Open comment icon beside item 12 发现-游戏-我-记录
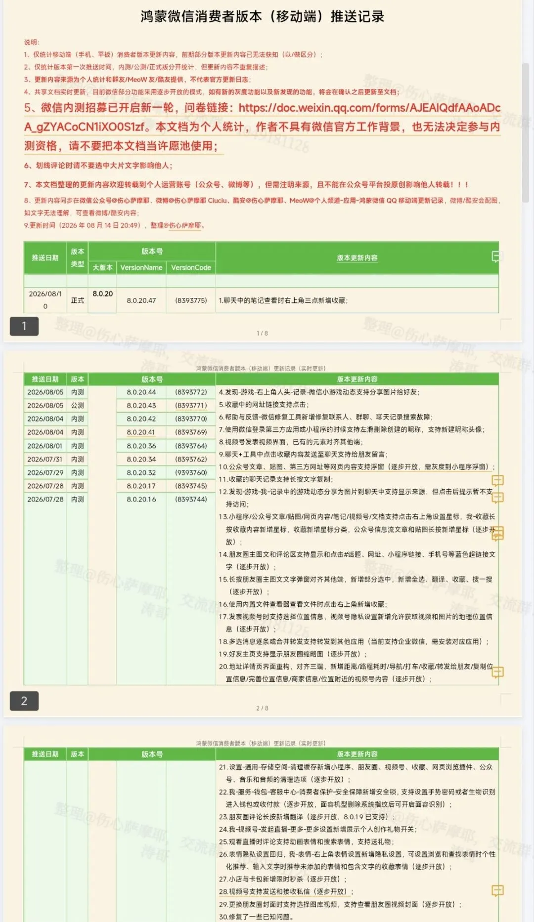The width and height of the screenshot is (534, 922). (497, 497)
